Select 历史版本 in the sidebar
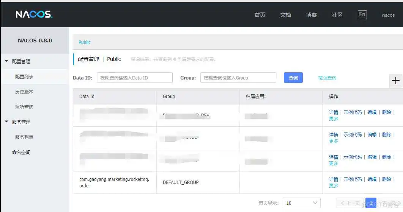The width and height of the screenshot is (403, 212). pyautogui.click(x=24, y=92)
